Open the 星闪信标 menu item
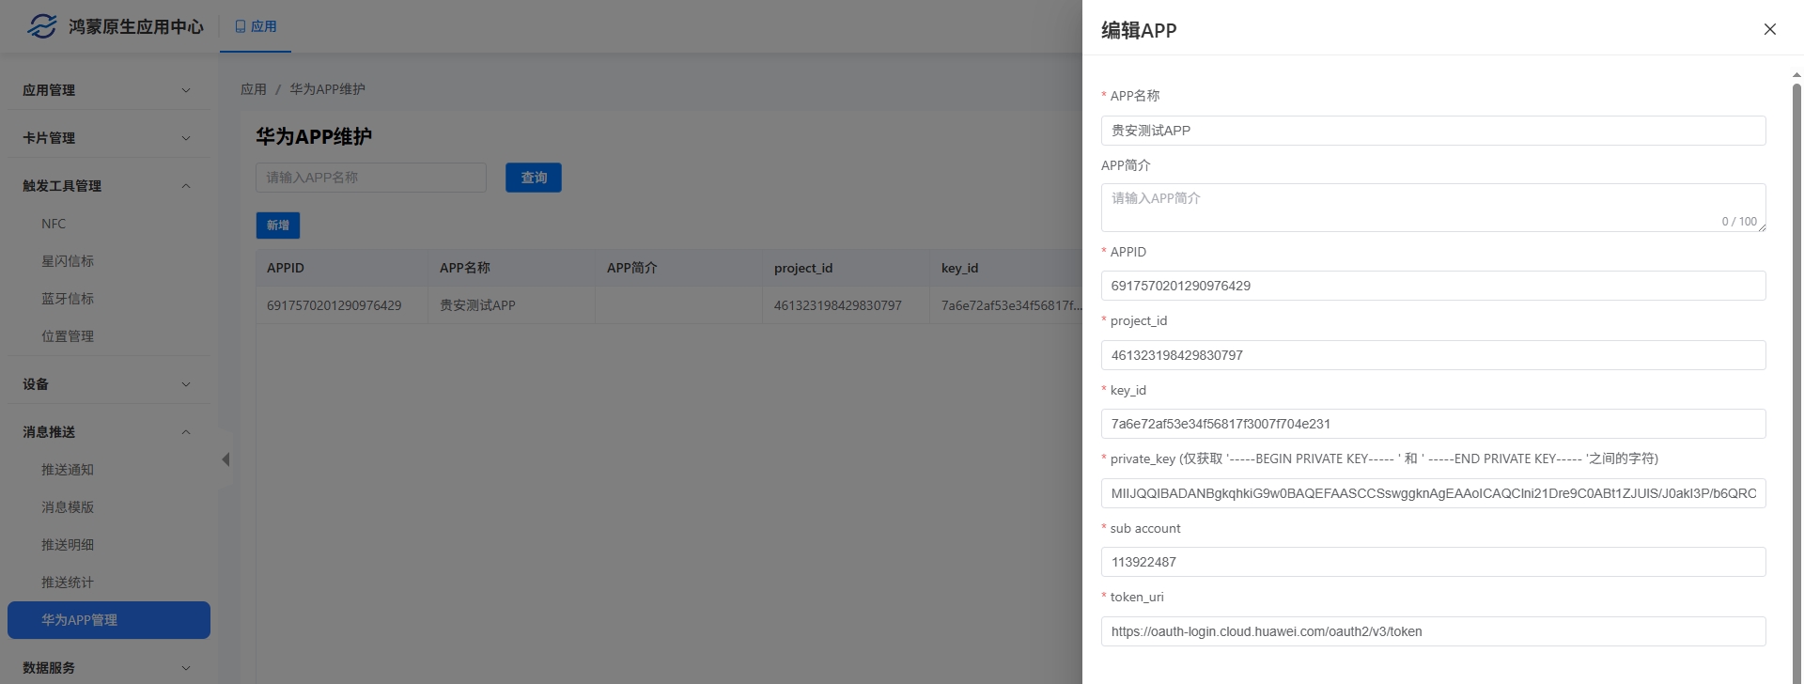Image resolution: width=1804 pixels, height=684 pixels. [x=109, y=261]
